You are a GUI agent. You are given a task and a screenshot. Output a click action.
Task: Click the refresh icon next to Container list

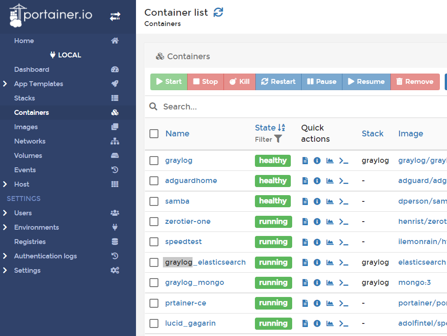(218, 13)
